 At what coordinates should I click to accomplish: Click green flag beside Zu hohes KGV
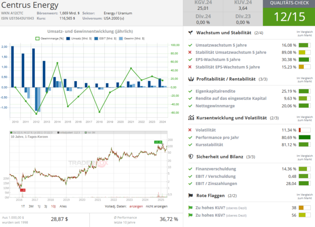click(x=190, y=215)
